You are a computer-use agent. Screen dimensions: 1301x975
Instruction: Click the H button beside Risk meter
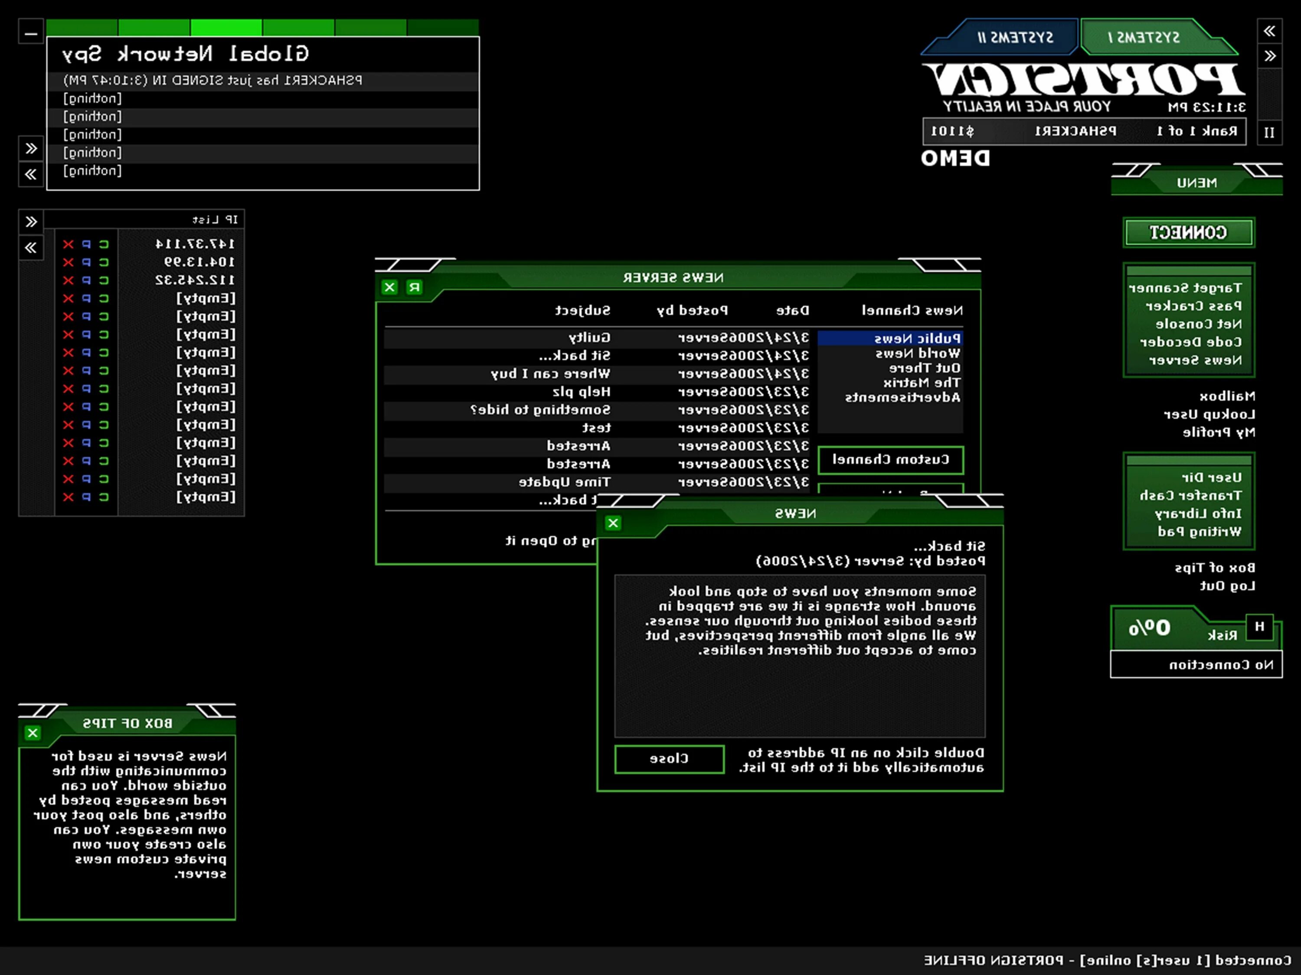coord(1259,627)
